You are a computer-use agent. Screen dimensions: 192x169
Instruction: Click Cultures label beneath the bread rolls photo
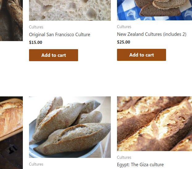coord(36,164)
